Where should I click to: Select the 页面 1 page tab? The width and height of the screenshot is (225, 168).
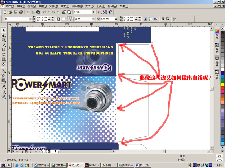(x=50, y=151)
